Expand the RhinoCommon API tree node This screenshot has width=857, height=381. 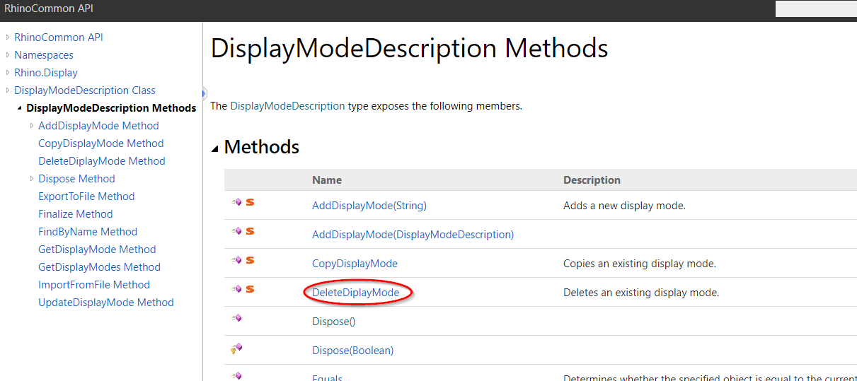coord(8,37)
